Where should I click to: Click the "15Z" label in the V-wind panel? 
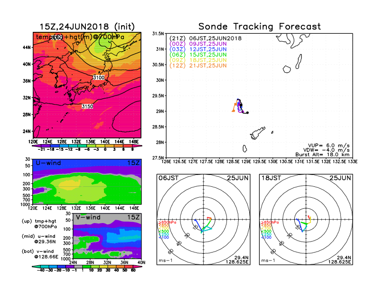pos(133,217)
